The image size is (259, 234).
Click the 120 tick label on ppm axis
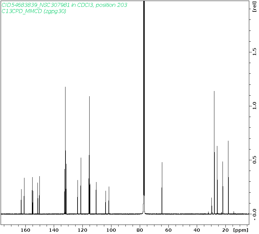click(82, 230)
